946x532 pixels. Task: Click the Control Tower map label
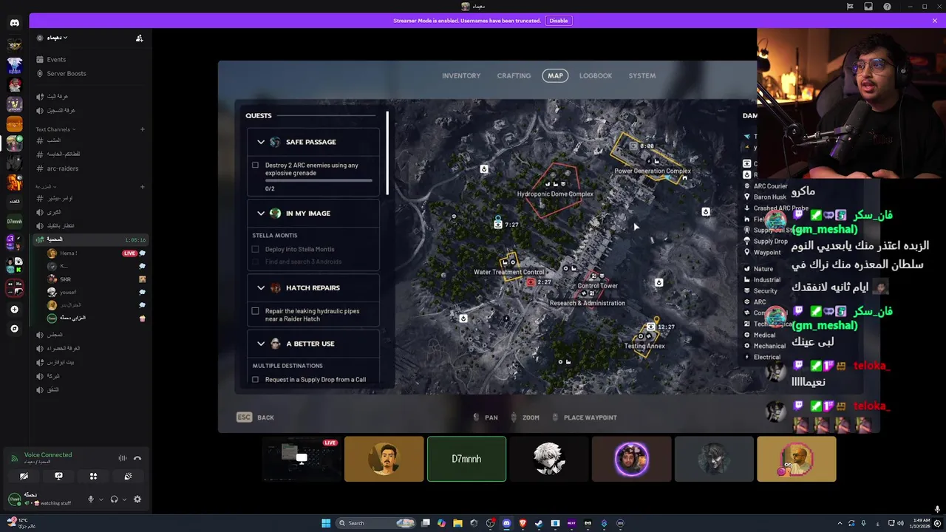click(x=598, y=286)
